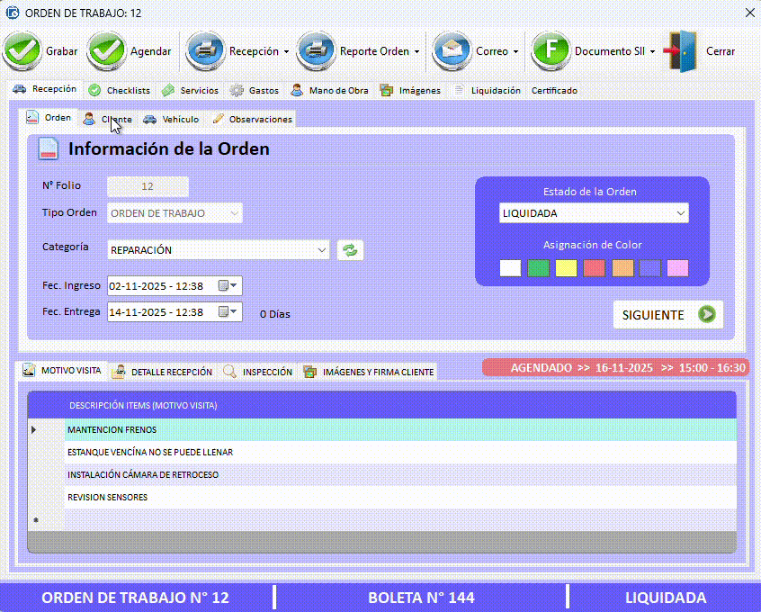
Task: Click the Correo envelope icon
Action: pyautogui.click(x=452, y=51)
